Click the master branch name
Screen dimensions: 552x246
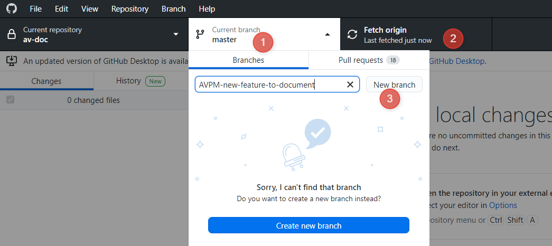[224, 40]
